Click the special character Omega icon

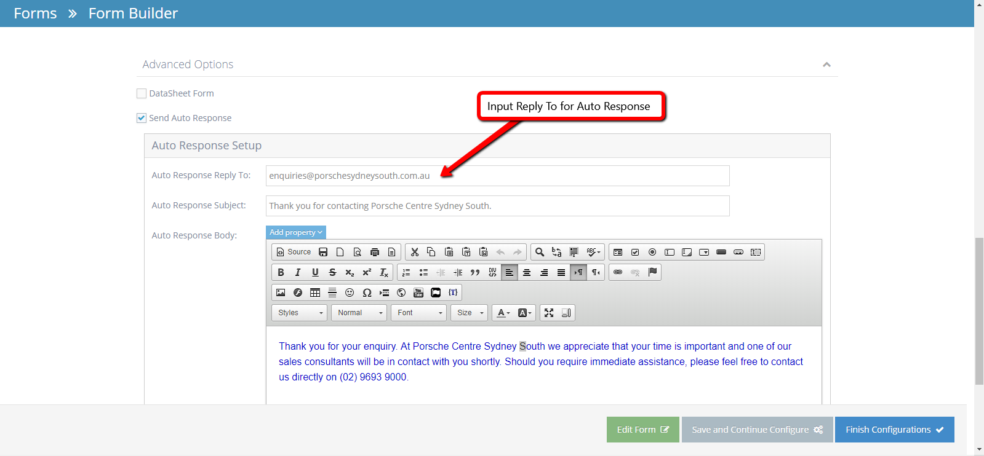pos(367,293)
